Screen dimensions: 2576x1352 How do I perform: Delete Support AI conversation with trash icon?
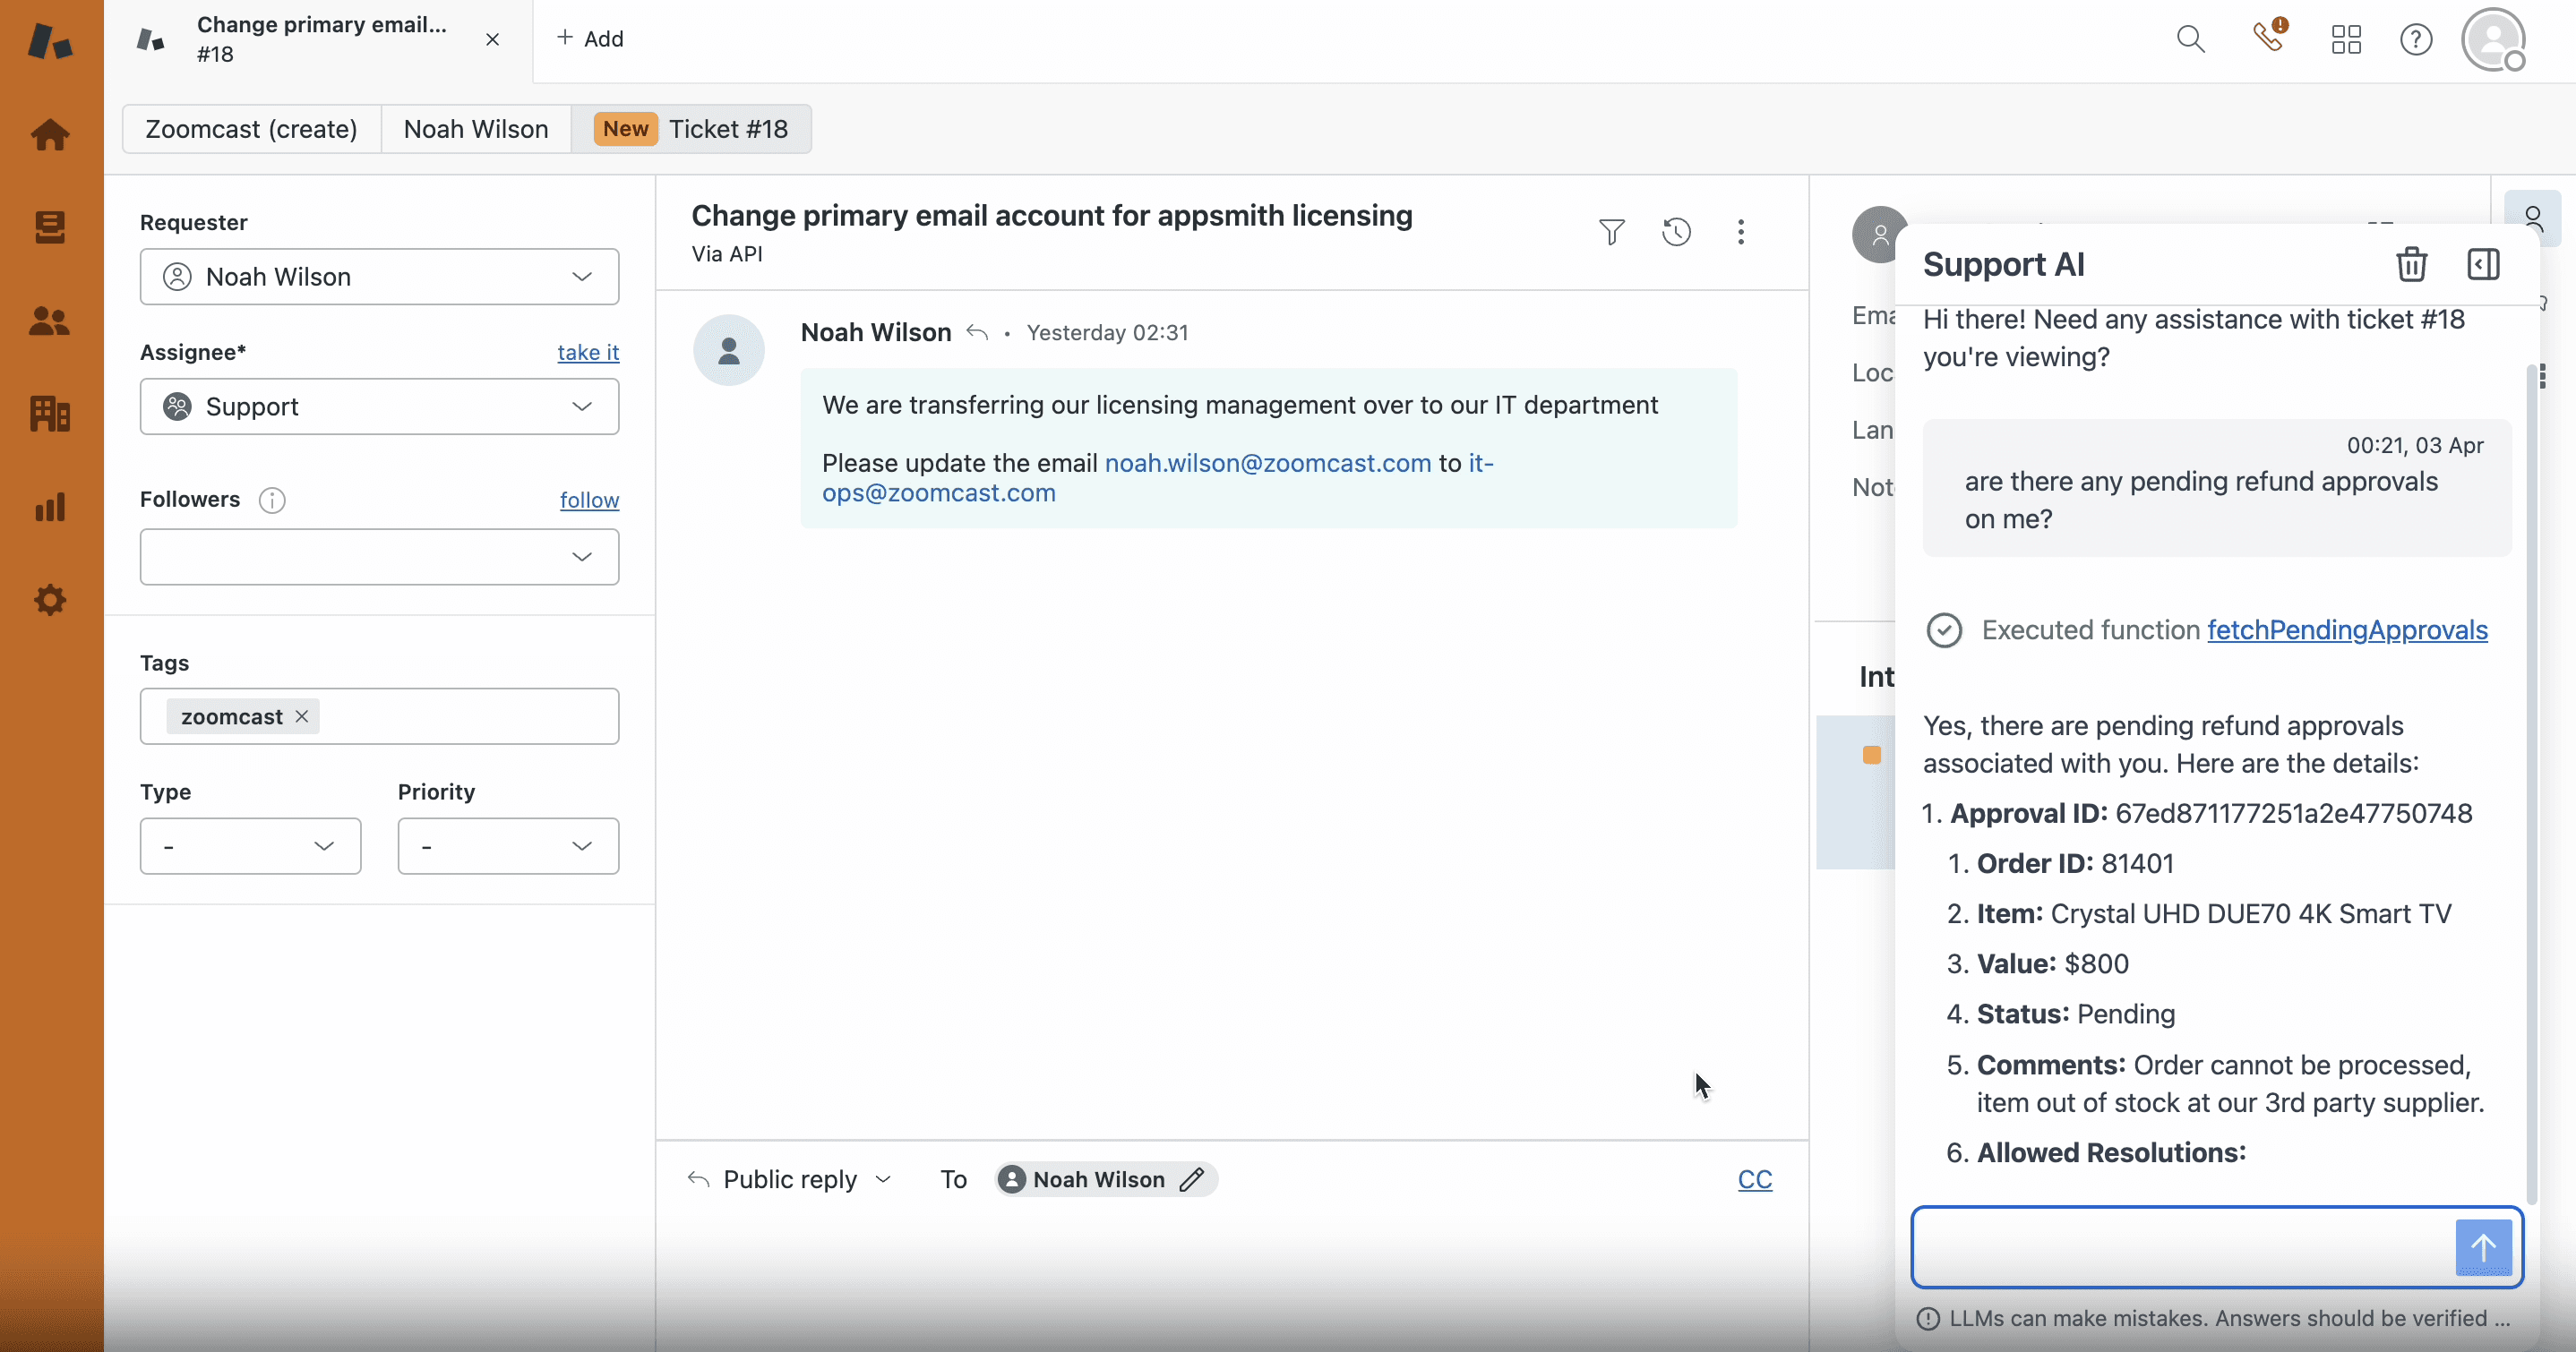pos(2411,264)
